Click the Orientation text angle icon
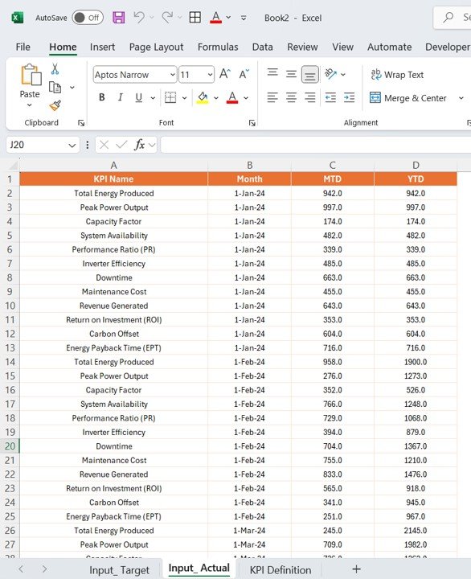 [x=330, y=74]
